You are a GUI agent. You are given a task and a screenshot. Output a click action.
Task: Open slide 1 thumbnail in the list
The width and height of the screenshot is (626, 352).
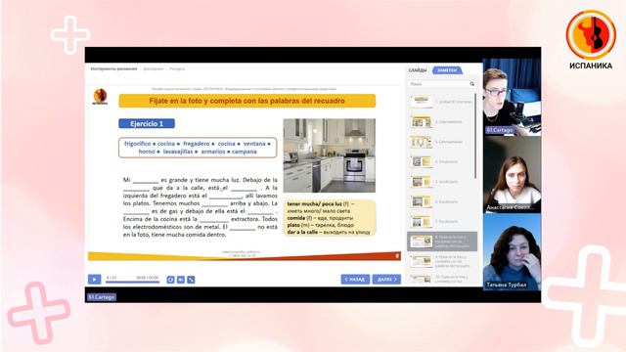click(x=422, y=102)
